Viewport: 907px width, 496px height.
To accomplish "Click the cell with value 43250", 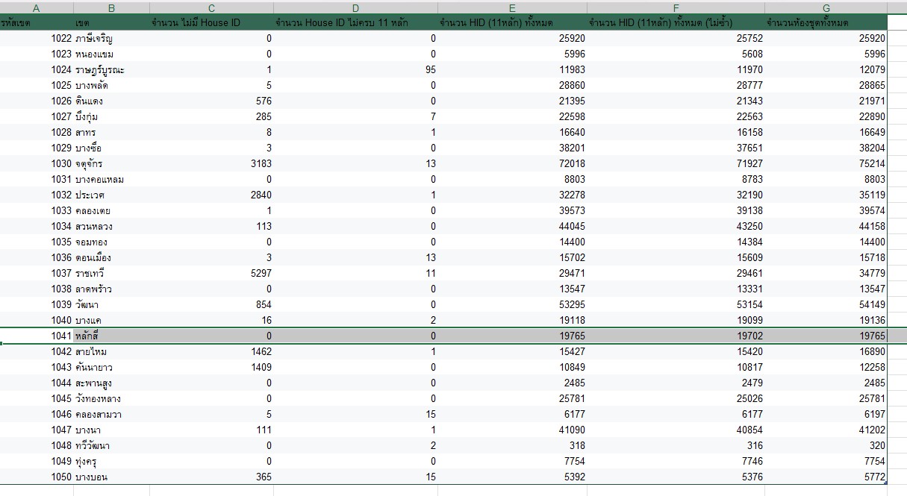I will click(x=676, y=226).
